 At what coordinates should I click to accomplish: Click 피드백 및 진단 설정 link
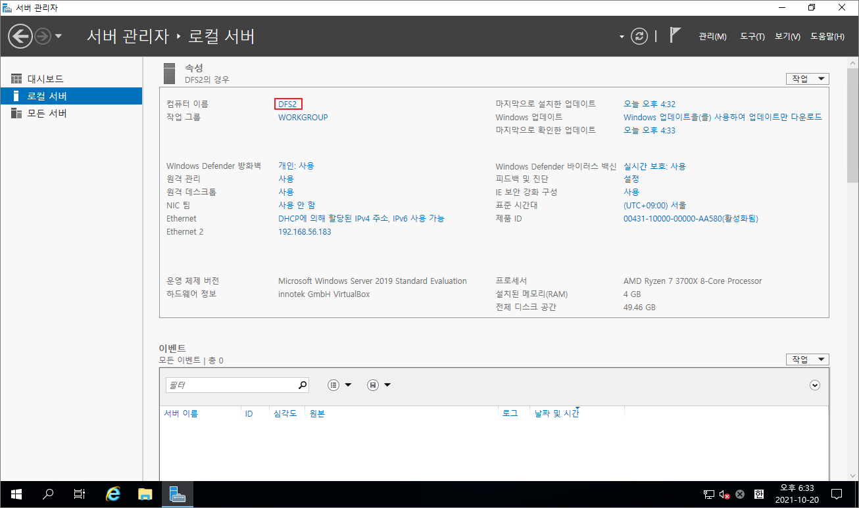click(x=631, y=179)
